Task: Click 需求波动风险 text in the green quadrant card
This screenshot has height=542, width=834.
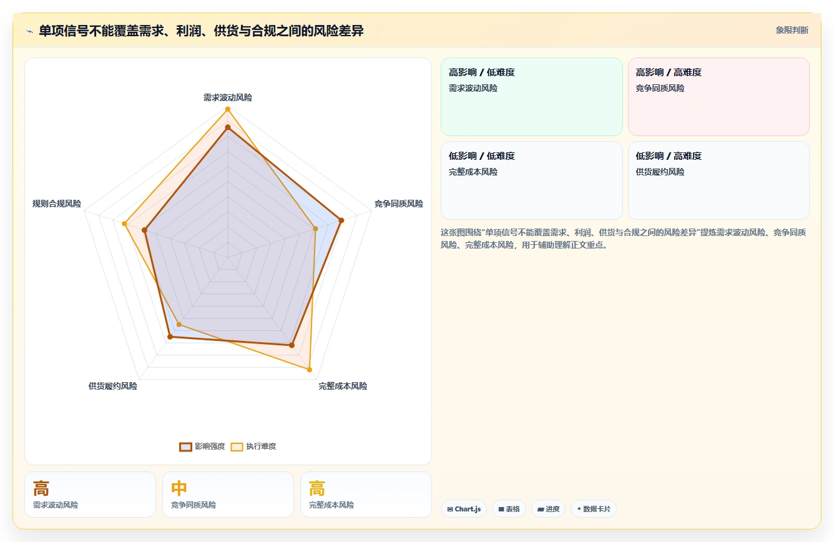Action: tap(473, 88)
